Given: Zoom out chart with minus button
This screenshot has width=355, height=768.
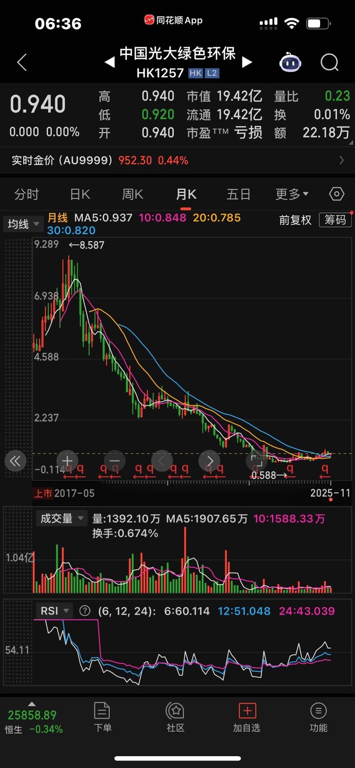Looking at the screenshot, I should click(x=115, y=461).
